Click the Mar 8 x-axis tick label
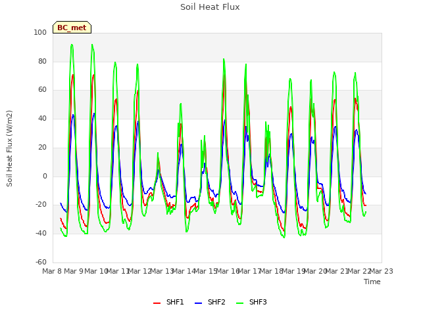The height and width of the screenshot is (315, 421). pyautogui.click(x=52, y=271)
